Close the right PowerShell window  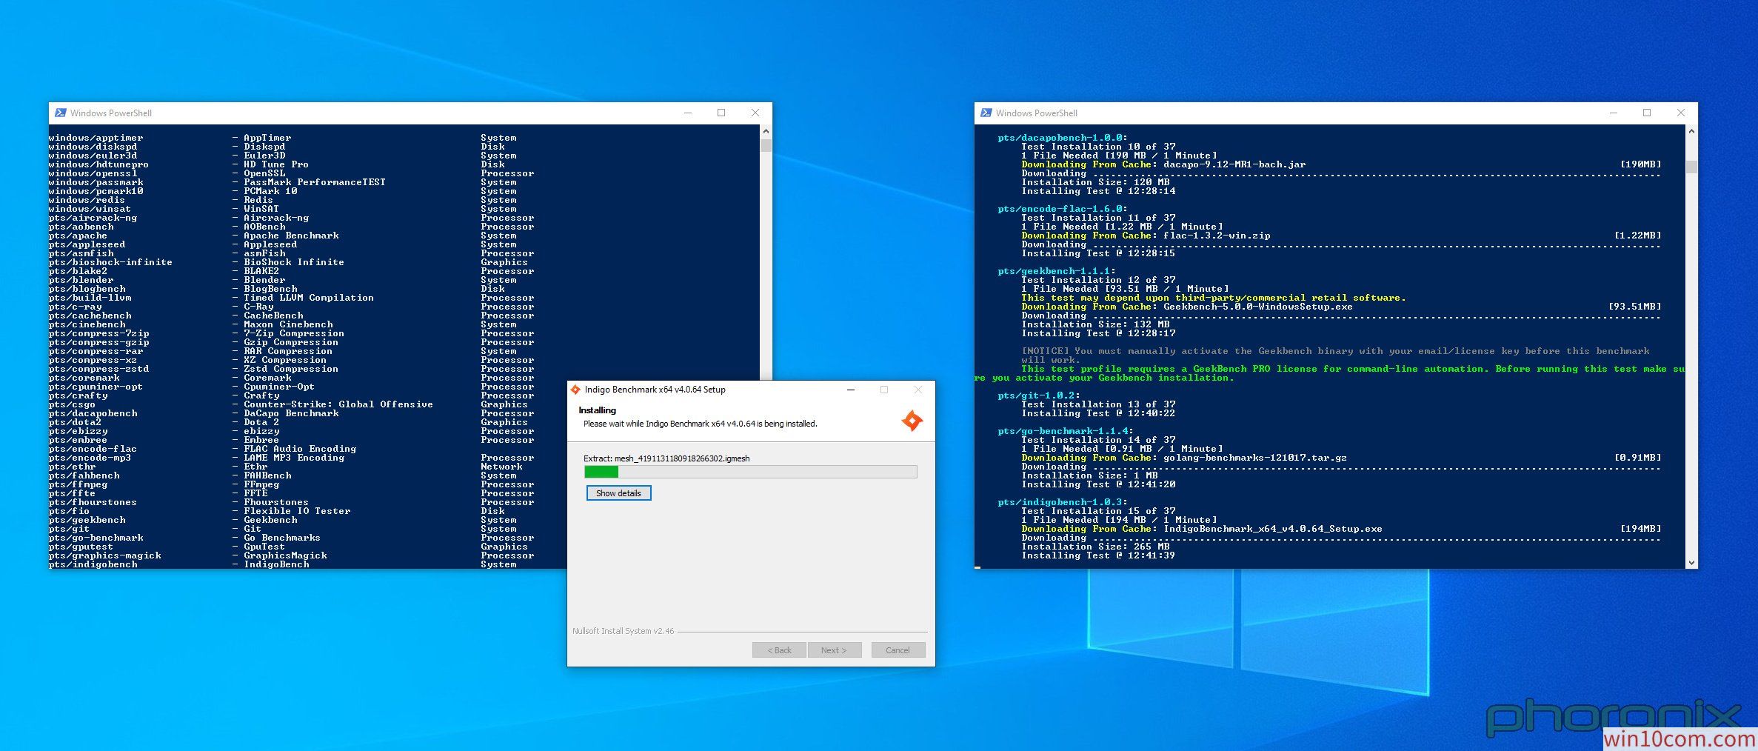[x=1681, y=113]
